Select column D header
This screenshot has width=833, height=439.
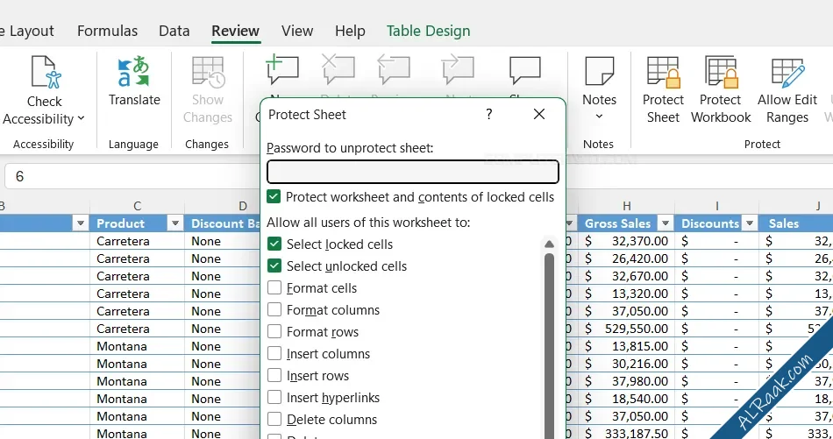(242, 207)
